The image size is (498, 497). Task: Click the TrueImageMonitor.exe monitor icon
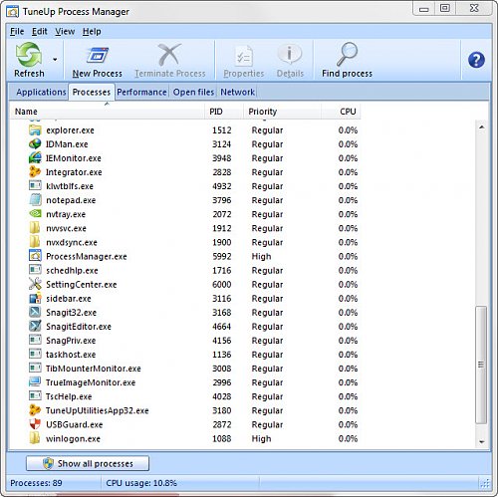(x=35, y=382)
